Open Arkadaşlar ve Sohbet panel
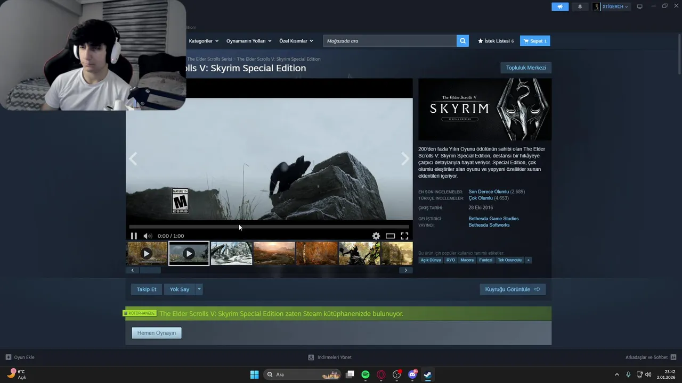682x383 pixels. [x=651, y=357]
